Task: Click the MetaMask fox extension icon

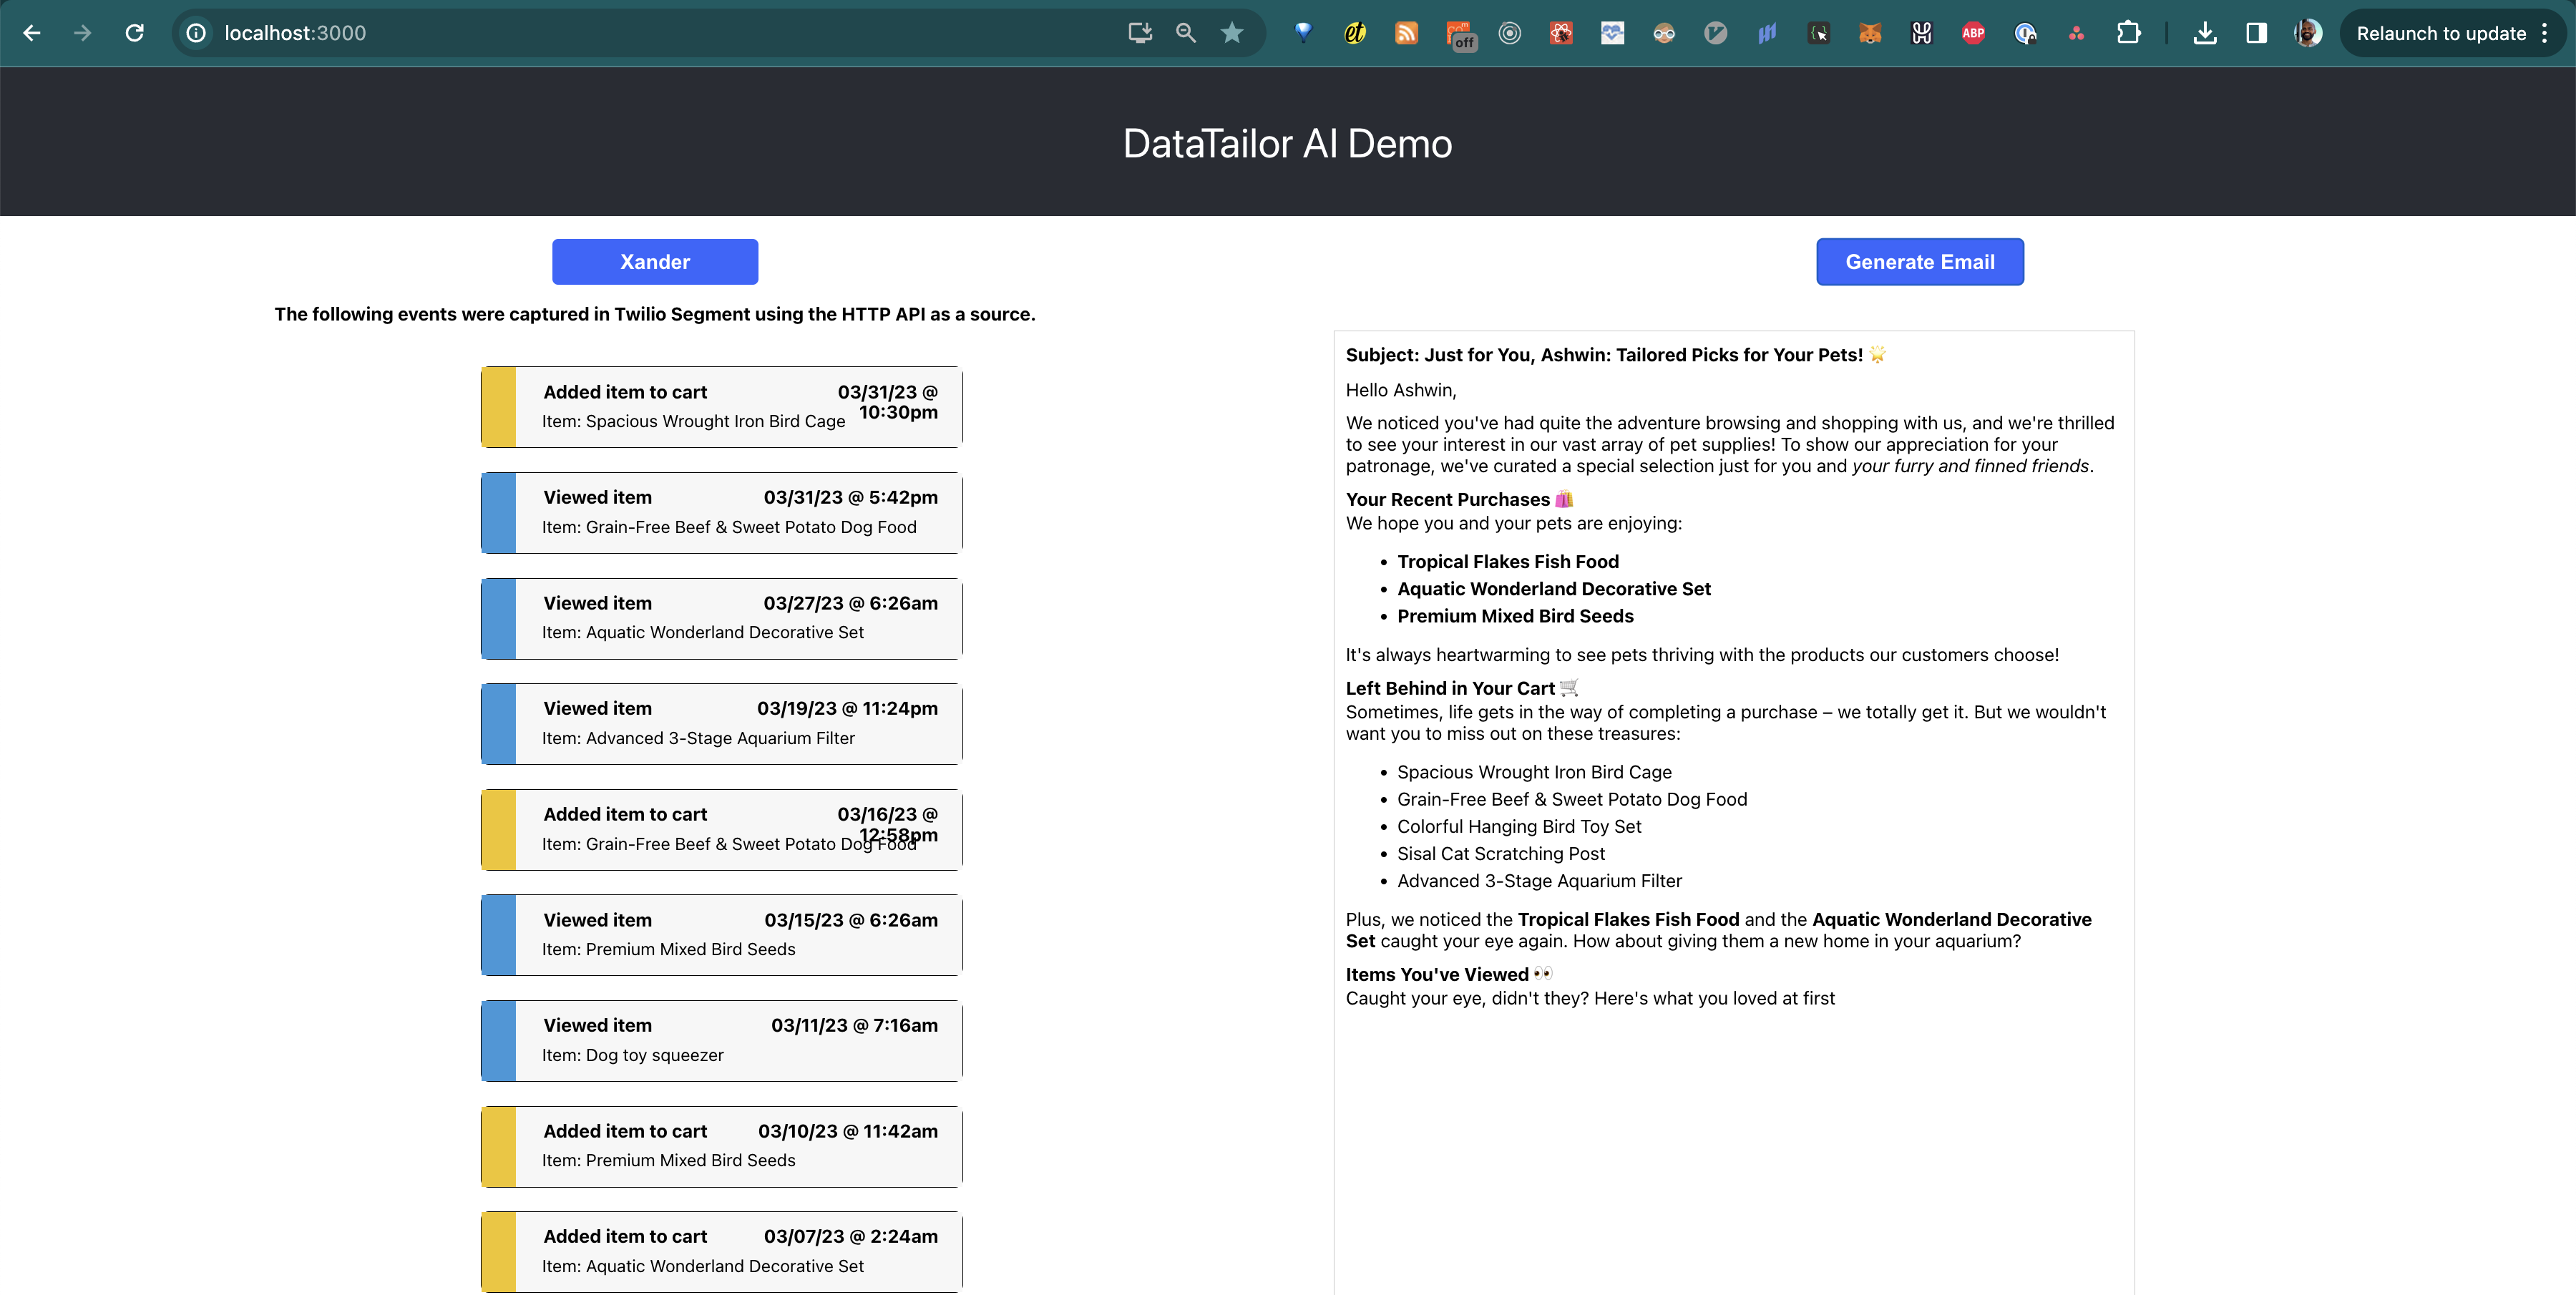Action: click(1870, 33)
